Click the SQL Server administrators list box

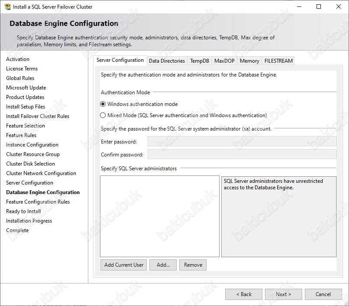160,216
